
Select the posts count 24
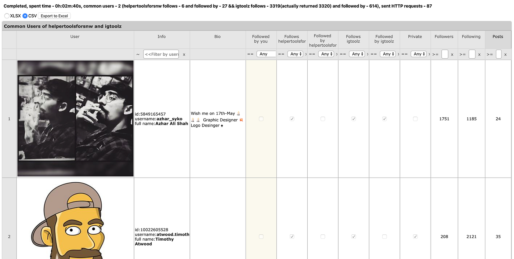[x=498, y=119]
